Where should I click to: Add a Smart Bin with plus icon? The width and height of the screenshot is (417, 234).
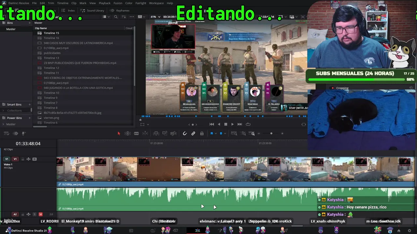coord(30,104)
